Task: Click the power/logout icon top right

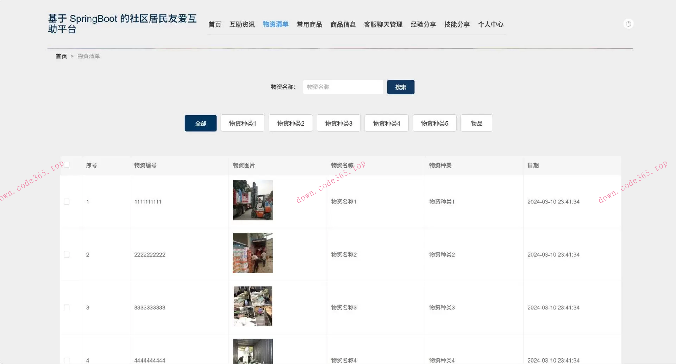Action: [629, 24]
